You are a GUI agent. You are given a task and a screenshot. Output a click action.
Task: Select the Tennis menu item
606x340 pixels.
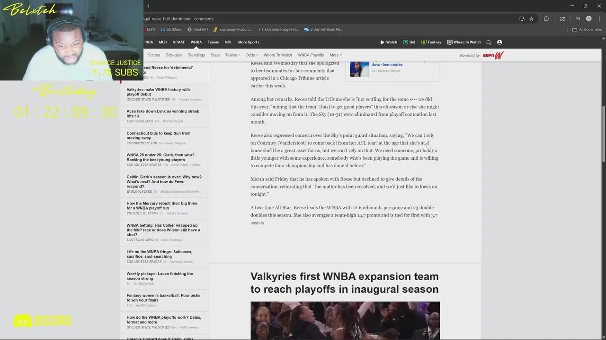213,42
